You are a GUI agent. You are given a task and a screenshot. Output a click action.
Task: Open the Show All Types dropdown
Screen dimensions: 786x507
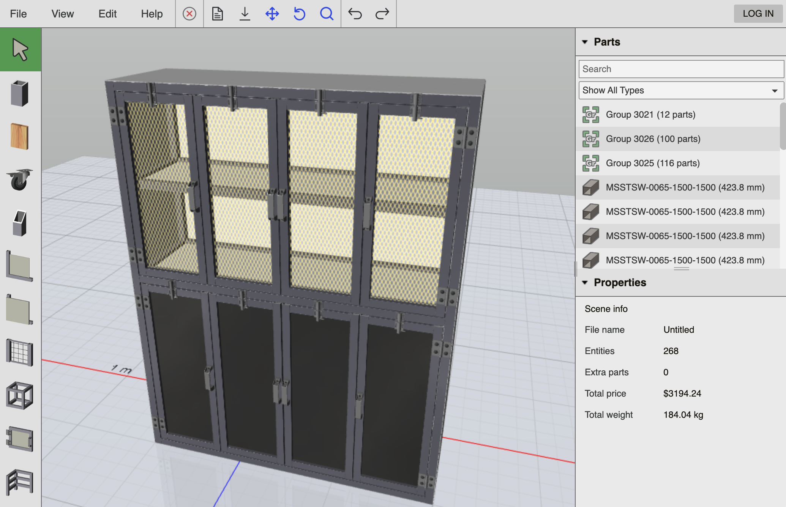[x=680, y=90]
